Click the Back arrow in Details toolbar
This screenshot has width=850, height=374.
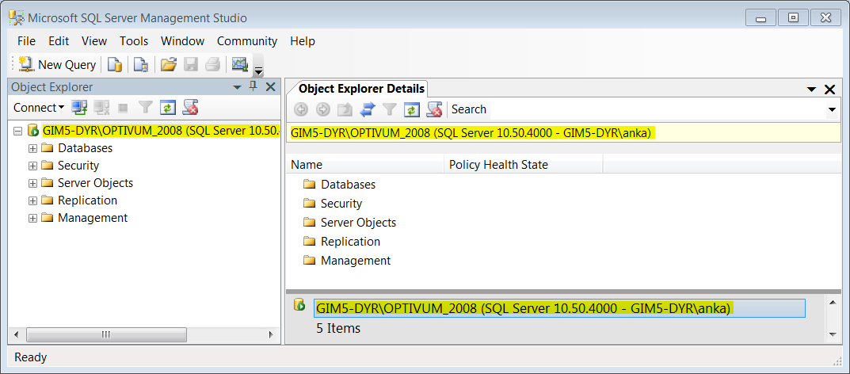click(301, 109)
